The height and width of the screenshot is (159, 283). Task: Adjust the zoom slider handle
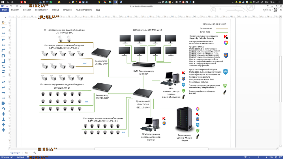(258, 157)
